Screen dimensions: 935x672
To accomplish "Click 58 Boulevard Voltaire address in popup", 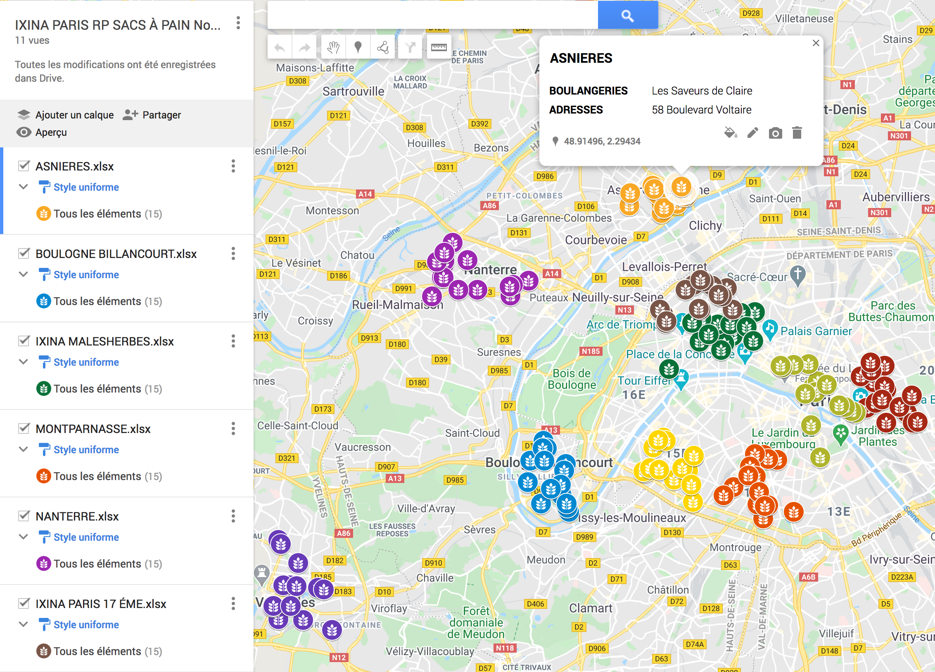I will (701, 110).
